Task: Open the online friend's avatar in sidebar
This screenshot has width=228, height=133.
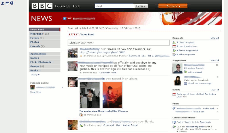Action: click(33, 87)
